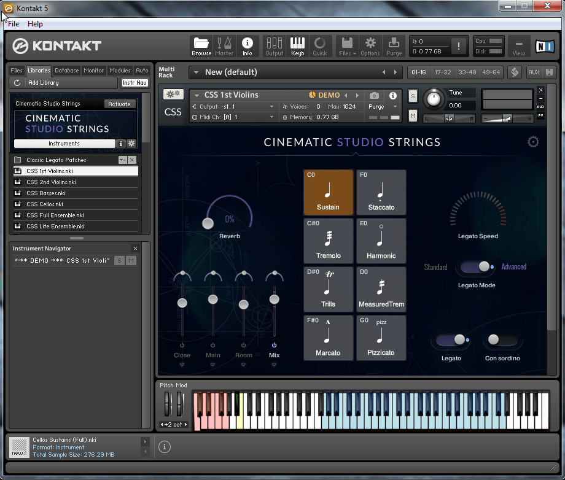
Task: Click the Mix mic volume fader
Action: 275,299
